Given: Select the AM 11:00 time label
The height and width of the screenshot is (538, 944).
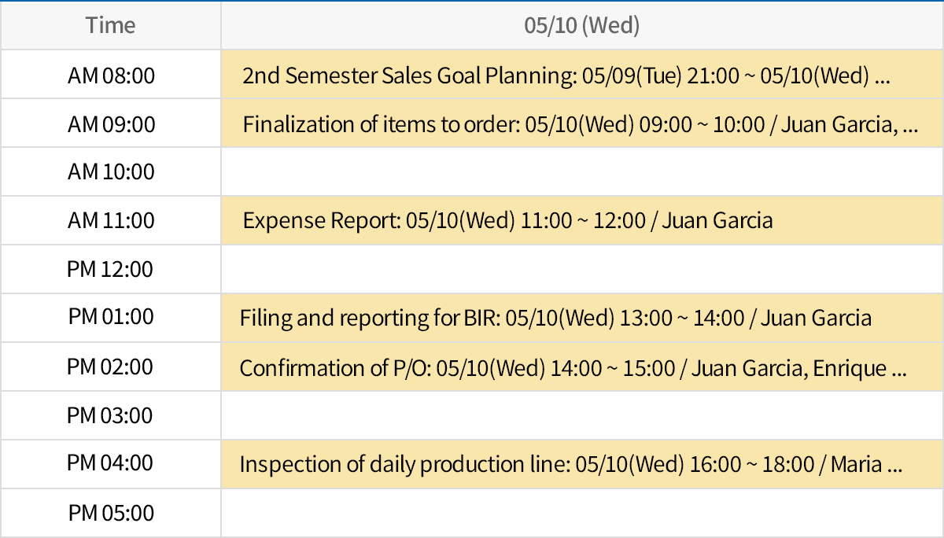Looking at the screenshot, I should 110,220.
